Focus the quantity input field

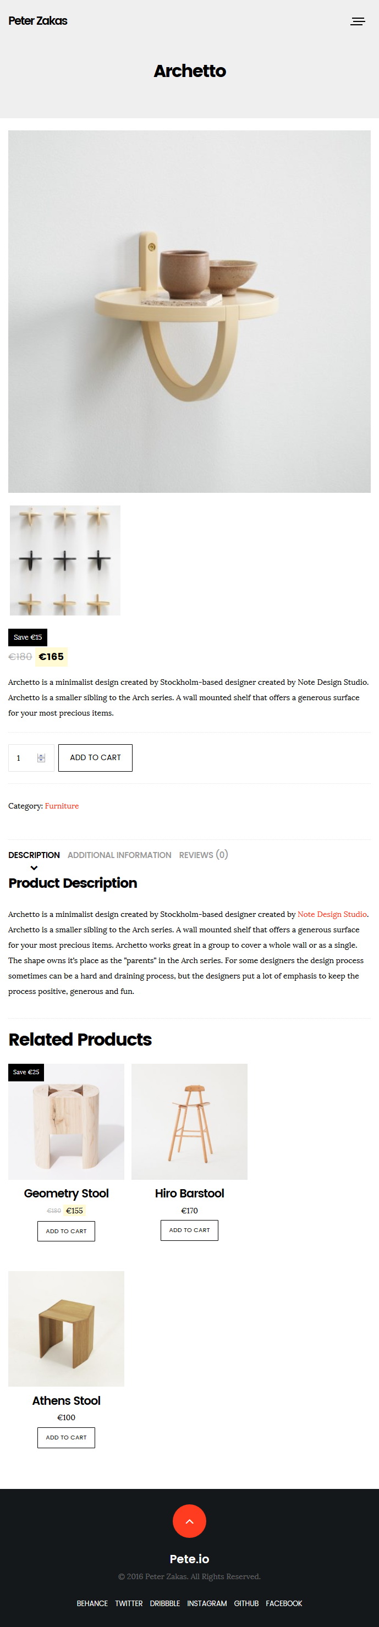pos(30,758)
